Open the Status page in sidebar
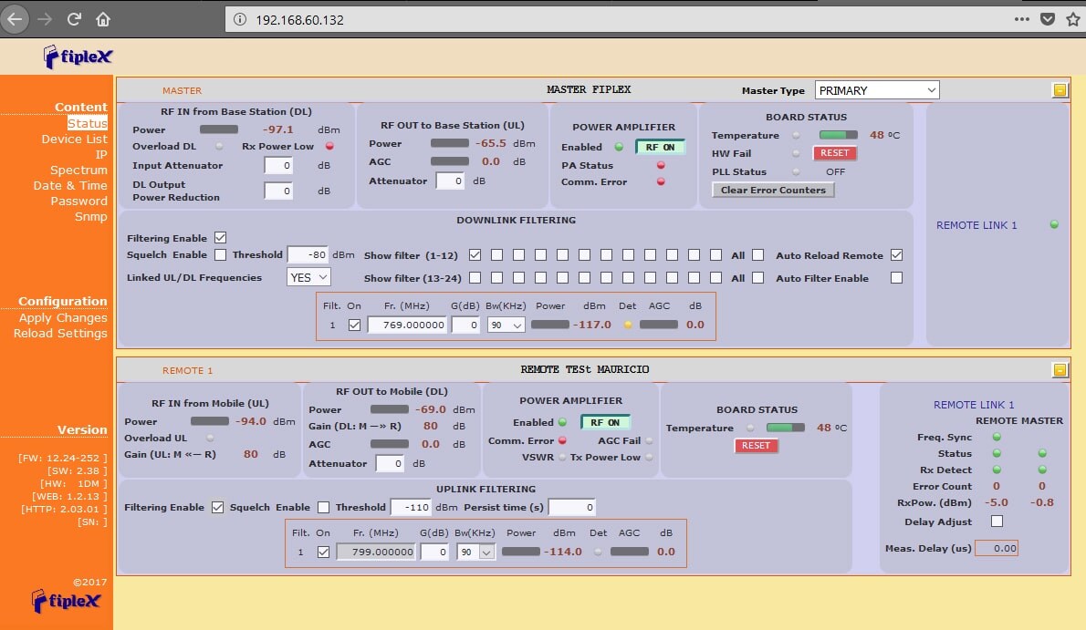The image size is (1086, 630). (88, 123)
